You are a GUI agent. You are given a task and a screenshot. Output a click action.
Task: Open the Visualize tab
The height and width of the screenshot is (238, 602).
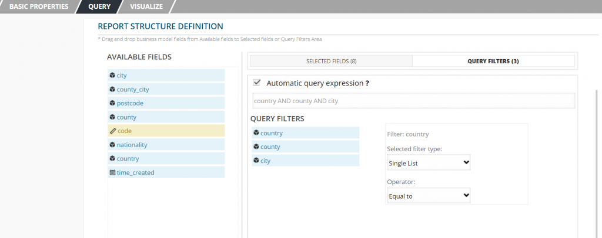click(146, 6)
